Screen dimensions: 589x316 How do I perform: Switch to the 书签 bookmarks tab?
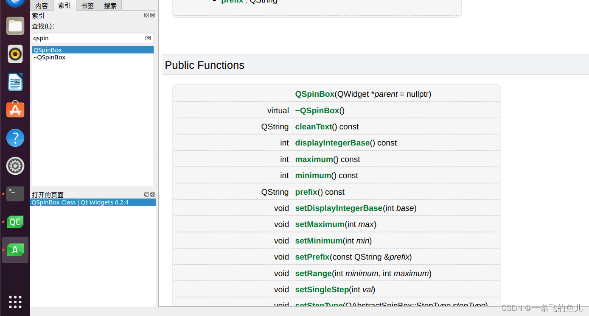(x=87, y=6)
